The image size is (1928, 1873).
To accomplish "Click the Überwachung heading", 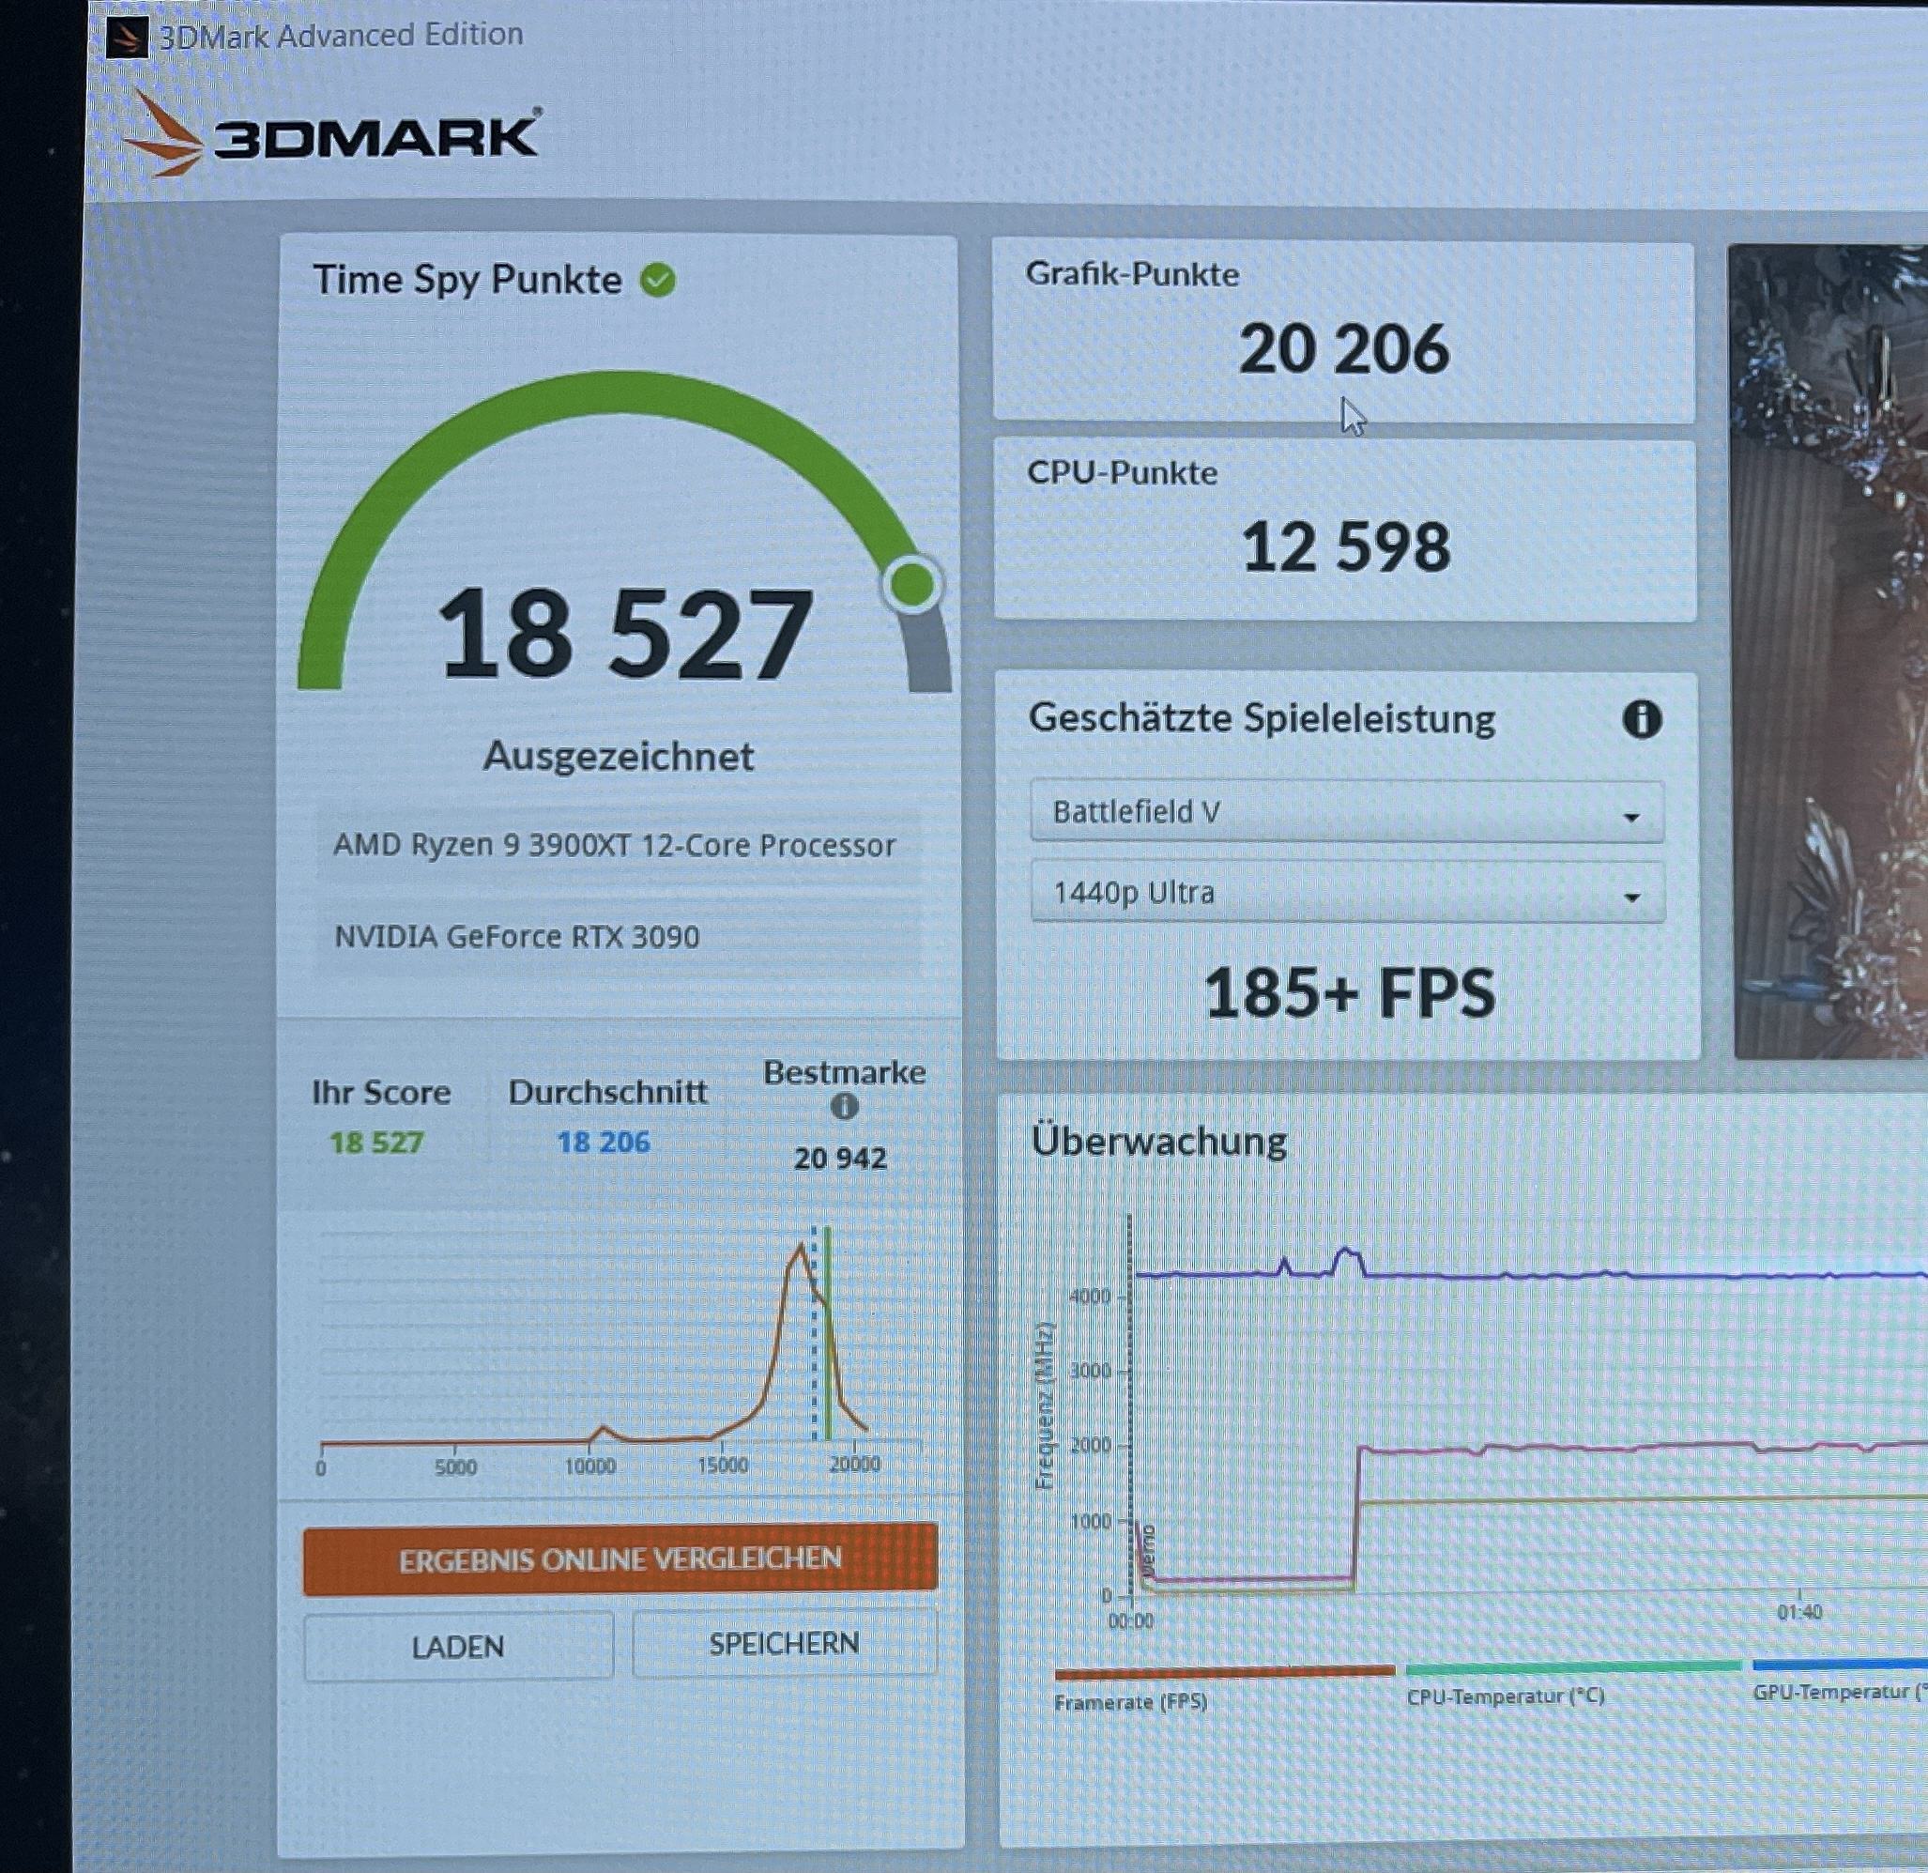I will (x=1158, y=1142).
